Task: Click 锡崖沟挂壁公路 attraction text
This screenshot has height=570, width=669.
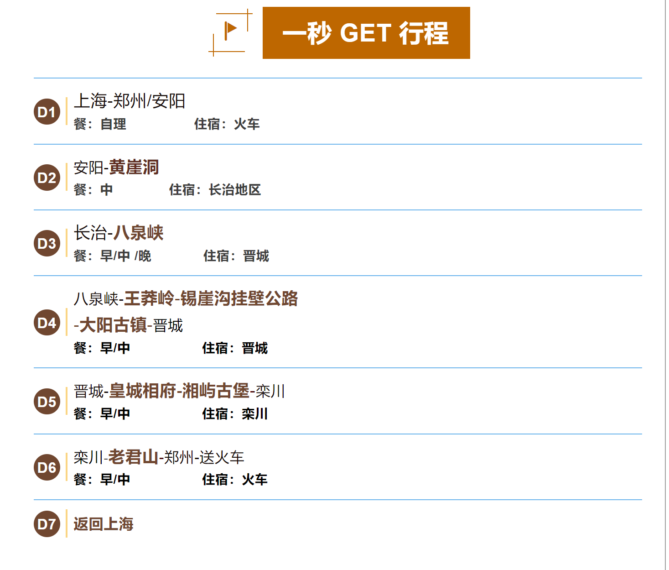Action: click(x=239, y=299)
